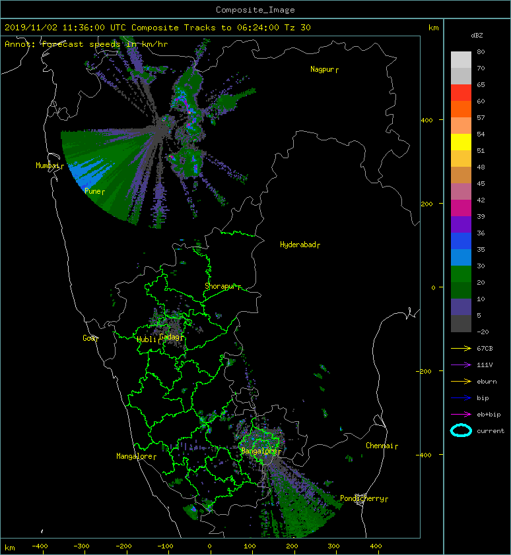Click the 2019/11/02 11:36:00 UTC timestamp

65,28
